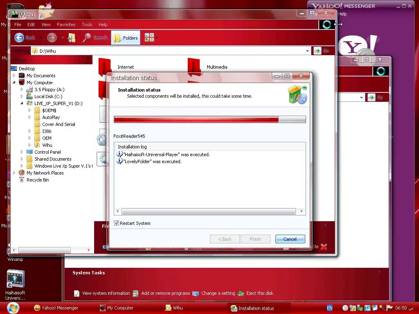Click the Recycle Bin icon in tree
Screen dimensions: 419x314
(x=22, y=180)
